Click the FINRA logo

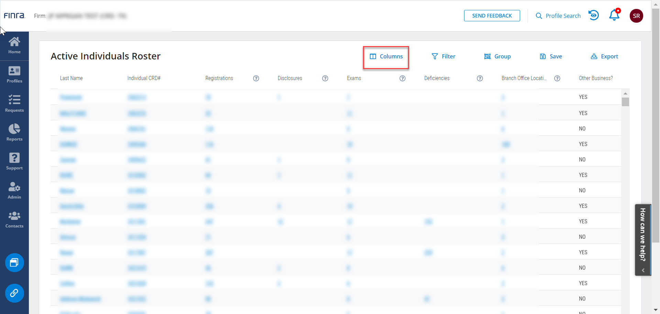pyautogui.click(x=14, y=16)
